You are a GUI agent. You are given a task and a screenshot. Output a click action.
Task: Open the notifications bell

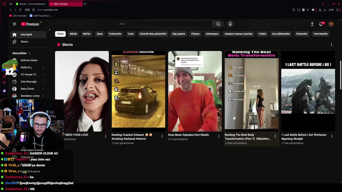coord(321,24)
